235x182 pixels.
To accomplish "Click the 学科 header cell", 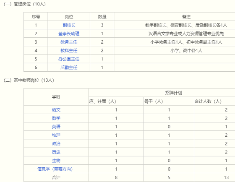I will click(x=56, y=97).
